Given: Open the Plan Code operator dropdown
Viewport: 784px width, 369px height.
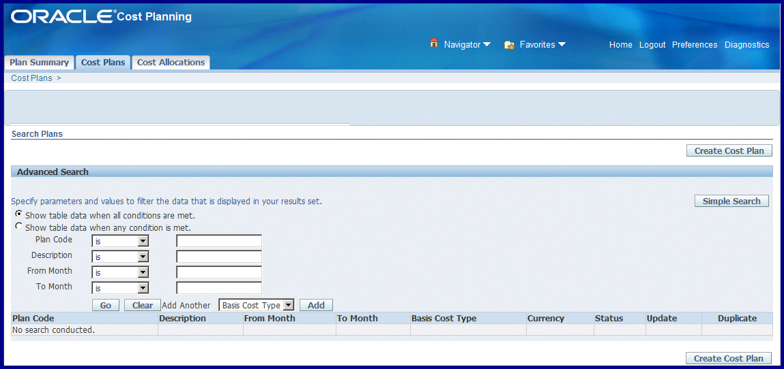Looking at the screenshot, I should click(121, 241).
